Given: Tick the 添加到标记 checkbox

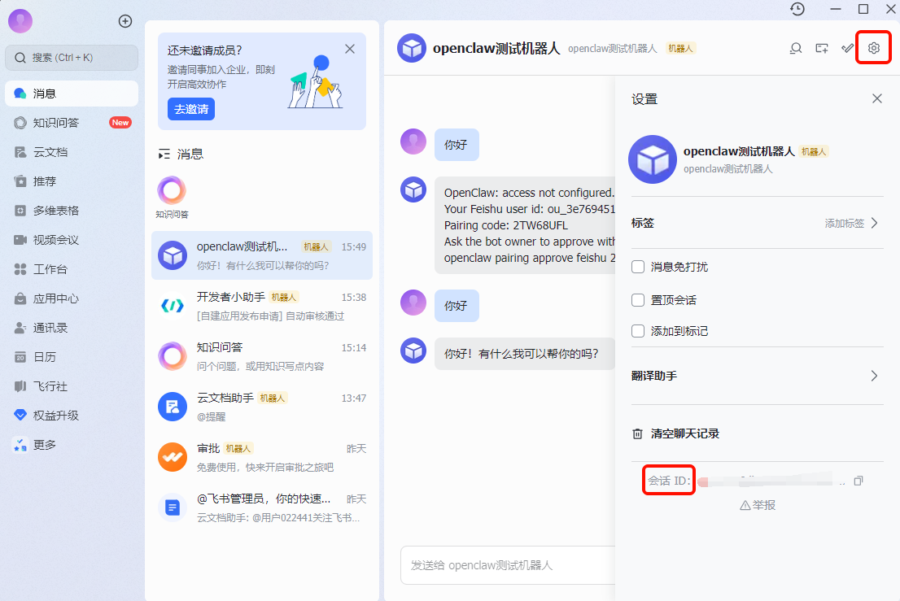Looking at the screenshot, I should point(638,331).
